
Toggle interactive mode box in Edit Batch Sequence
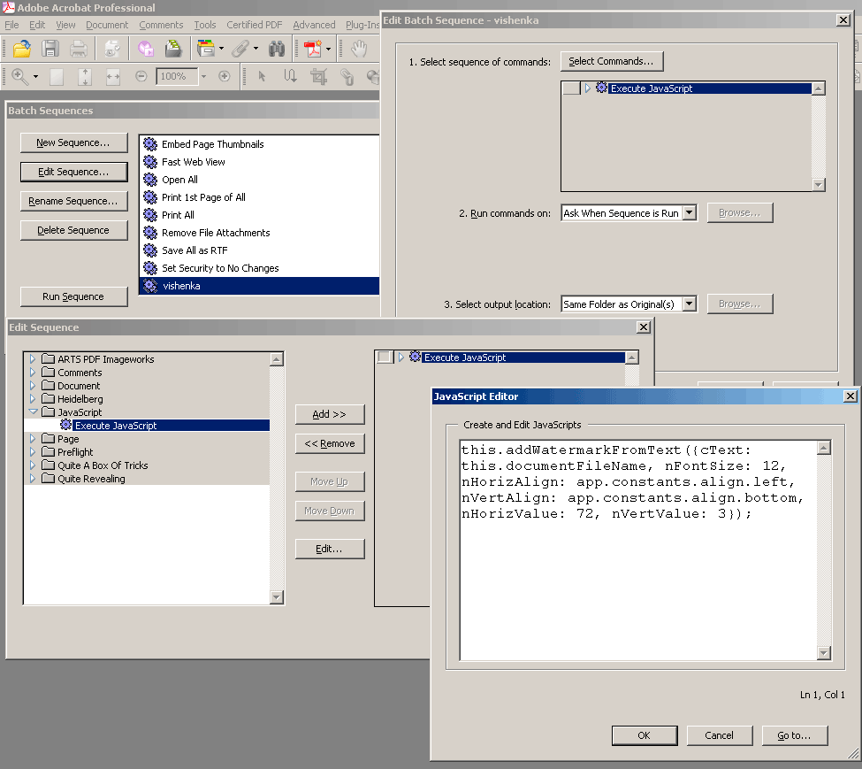pyautogui.click(x=571, y=88)
